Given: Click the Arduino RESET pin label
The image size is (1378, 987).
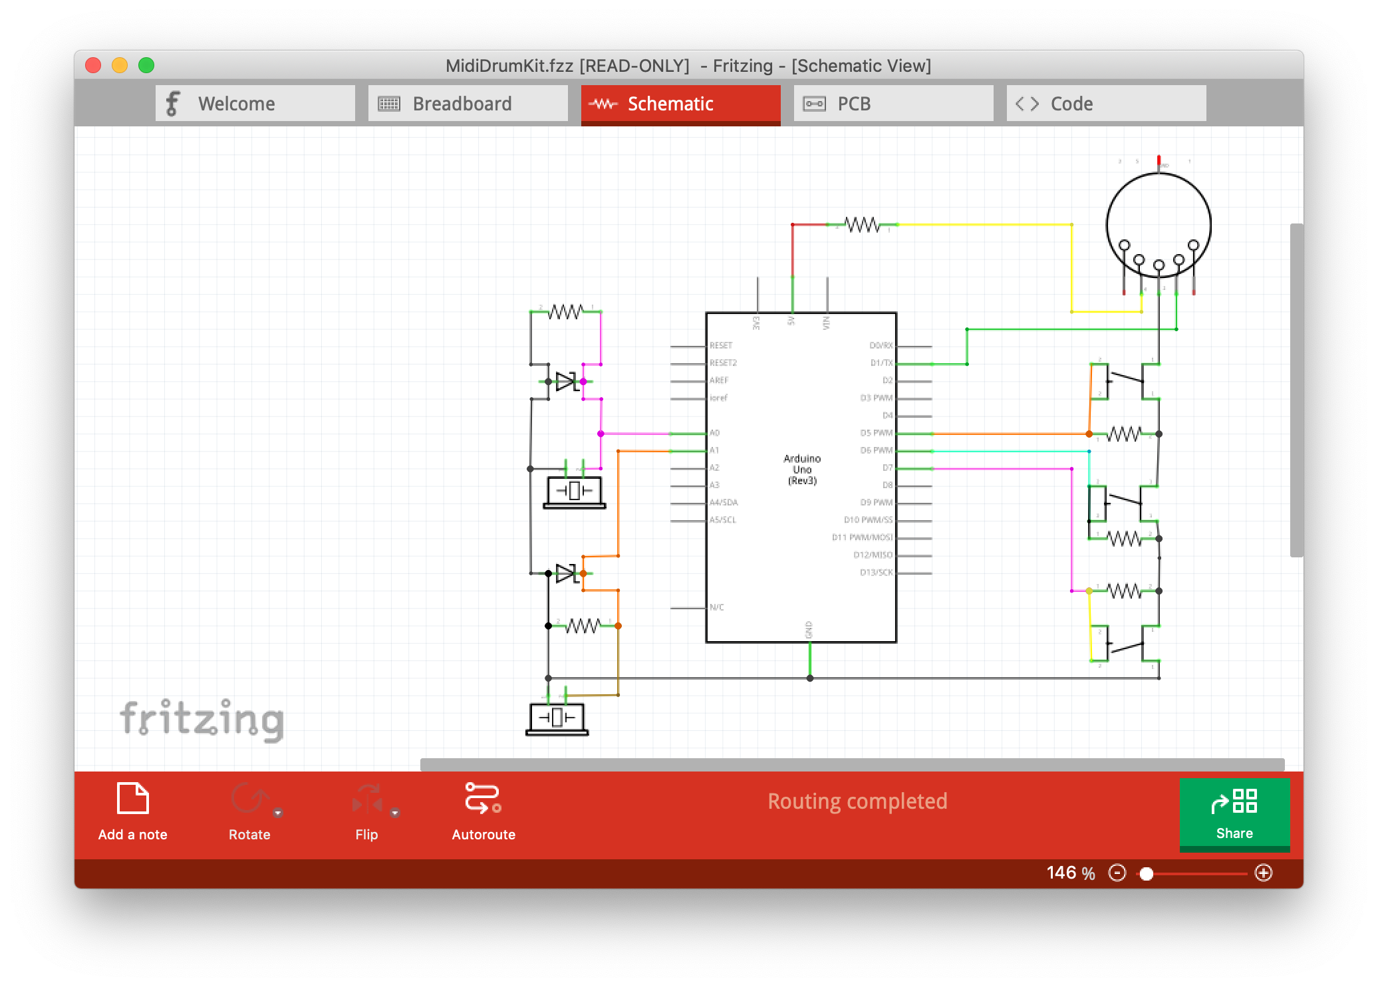Looking at the screenshot, I should click(720, 346).
